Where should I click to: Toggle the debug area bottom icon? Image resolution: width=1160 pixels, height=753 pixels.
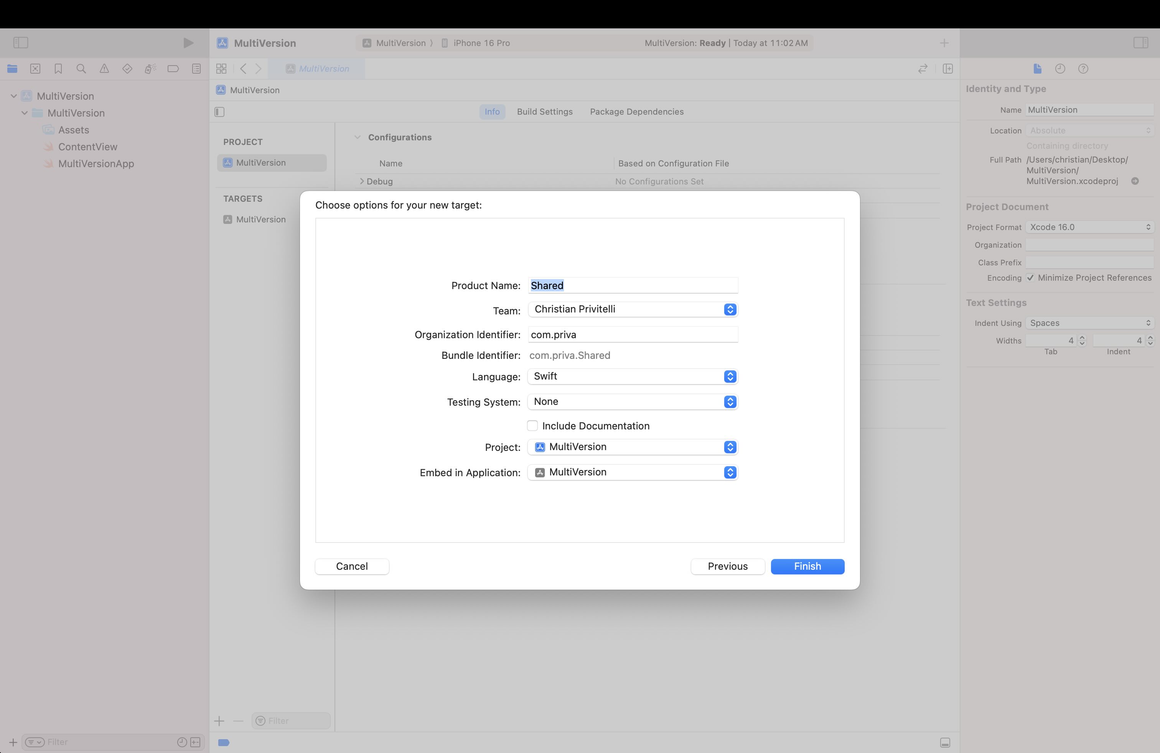pyautogui.click(x=945, y=743)
